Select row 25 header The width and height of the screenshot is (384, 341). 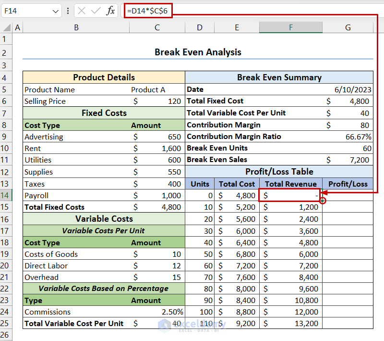tap(6, 324)
